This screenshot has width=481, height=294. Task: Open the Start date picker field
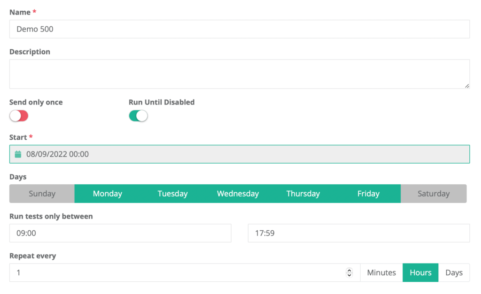(x=188, y=154)
